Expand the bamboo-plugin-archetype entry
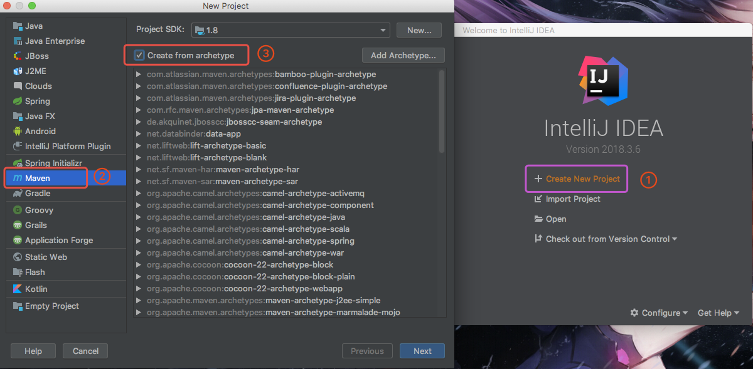753x369 pixels. point(139,75)
